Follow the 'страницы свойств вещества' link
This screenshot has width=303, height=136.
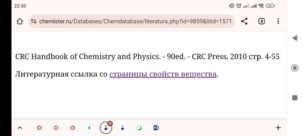[163, 74]
